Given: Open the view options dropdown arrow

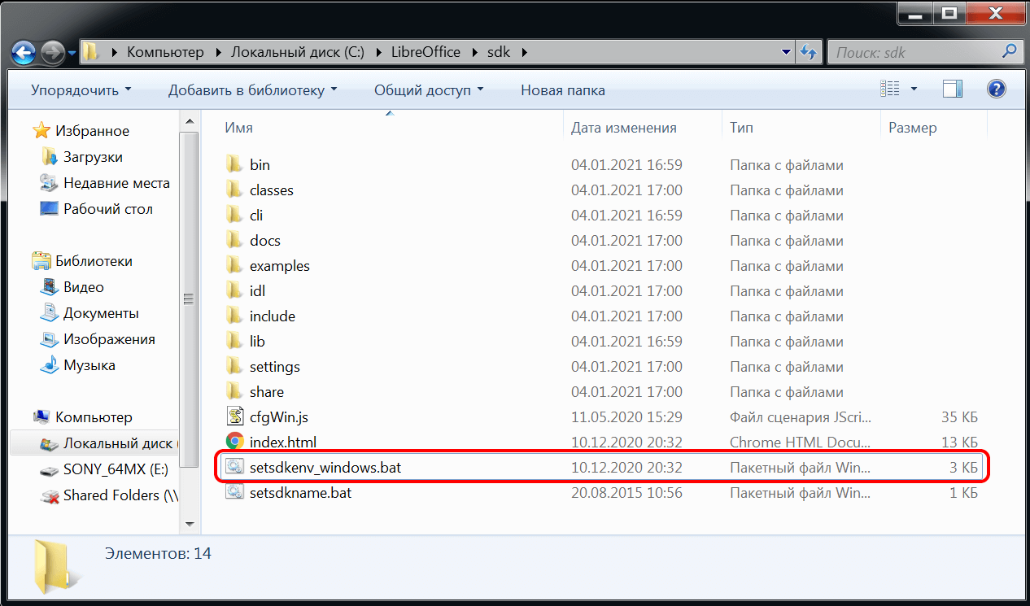Looking at the screenshot, I should [914, 89].
